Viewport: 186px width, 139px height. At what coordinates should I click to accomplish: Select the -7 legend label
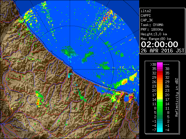154,130
